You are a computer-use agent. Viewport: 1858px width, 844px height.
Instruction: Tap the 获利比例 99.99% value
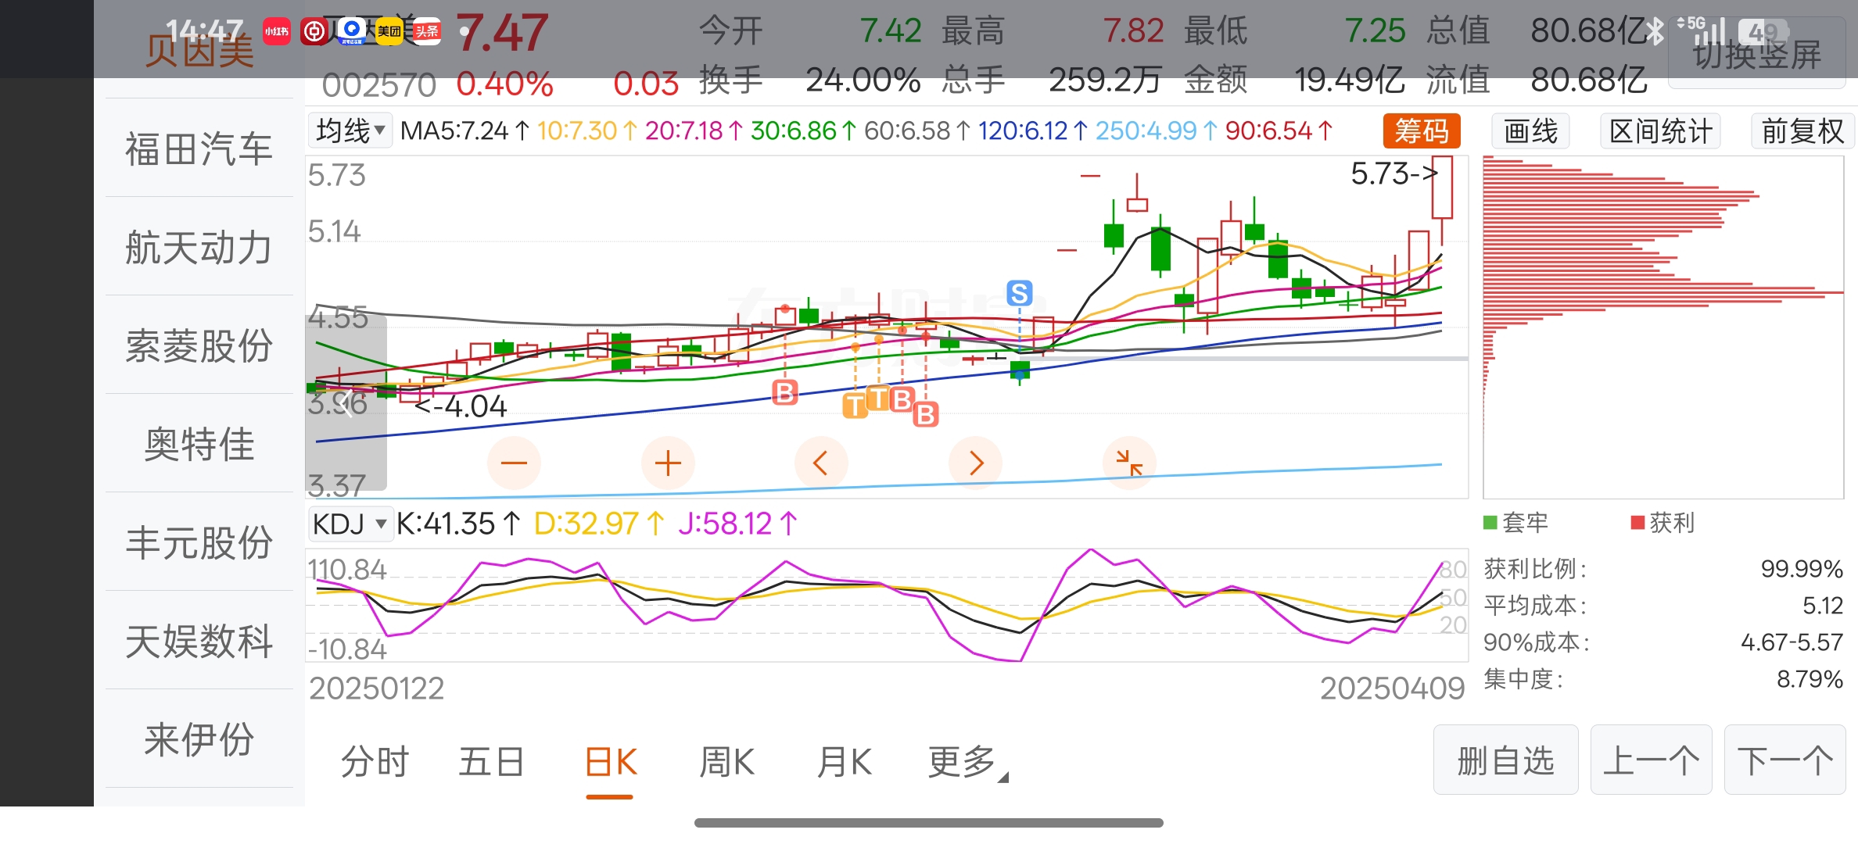tap(1802, 569)
